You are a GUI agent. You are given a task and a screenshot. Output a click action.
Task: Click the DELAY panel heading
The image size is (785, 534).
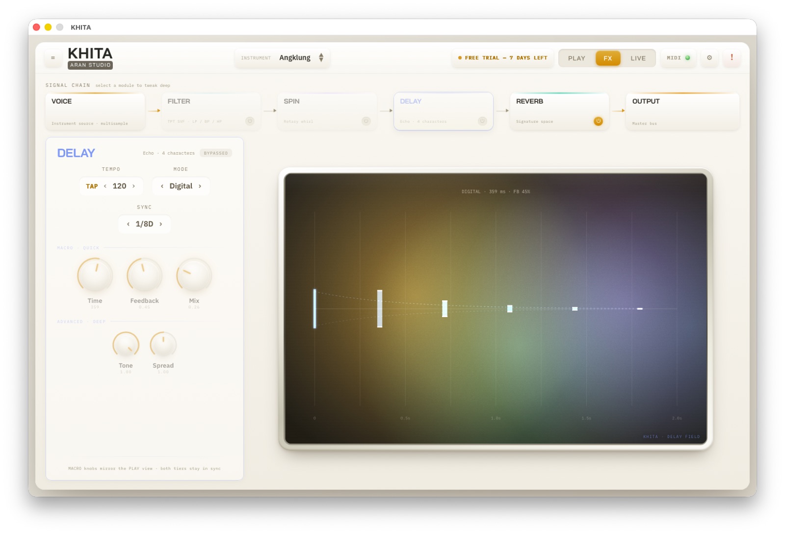click(76, 153)
